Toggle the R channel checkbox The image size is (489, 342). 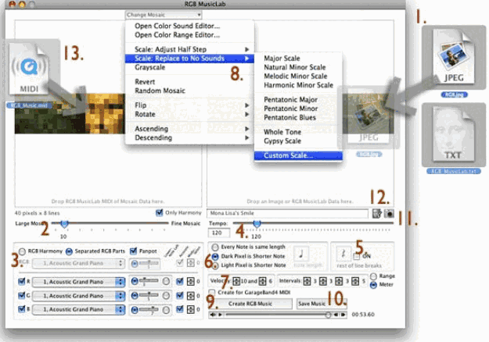[22, 282]
